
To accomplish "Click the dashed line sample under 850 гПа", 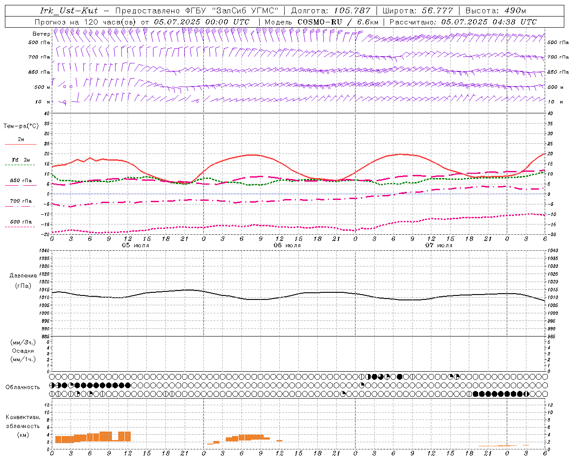I will (21, 185).
